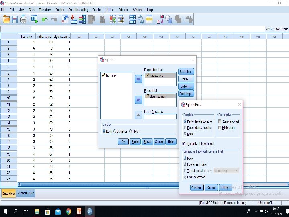
Task: Select Dependents together boxplot option
Action: [185, 127]
